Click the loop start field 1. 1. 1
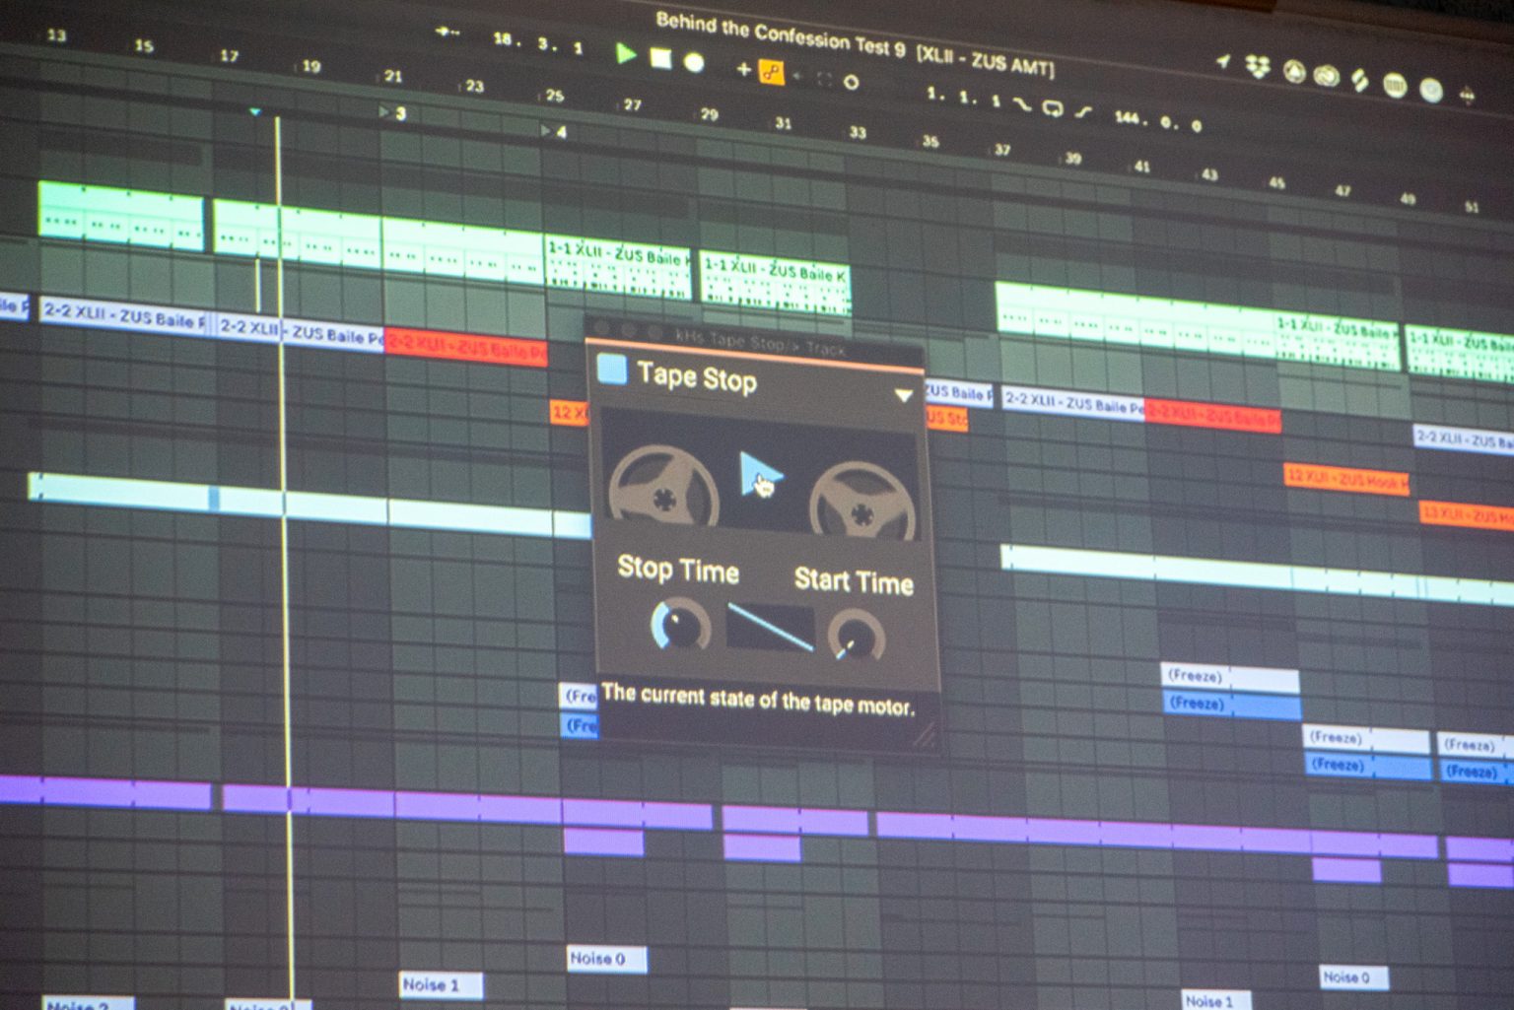Viewport: 1514px width, 1010px height. [964, 98]
